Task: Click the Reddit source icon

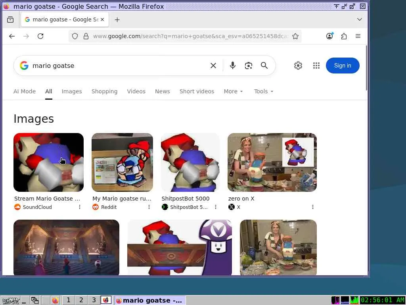Action: (x=96, y=207)
